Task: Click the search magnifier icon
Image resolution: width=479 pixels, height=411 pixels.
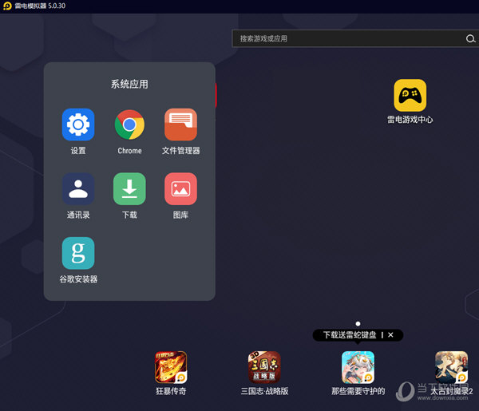Action: [470, 39]
